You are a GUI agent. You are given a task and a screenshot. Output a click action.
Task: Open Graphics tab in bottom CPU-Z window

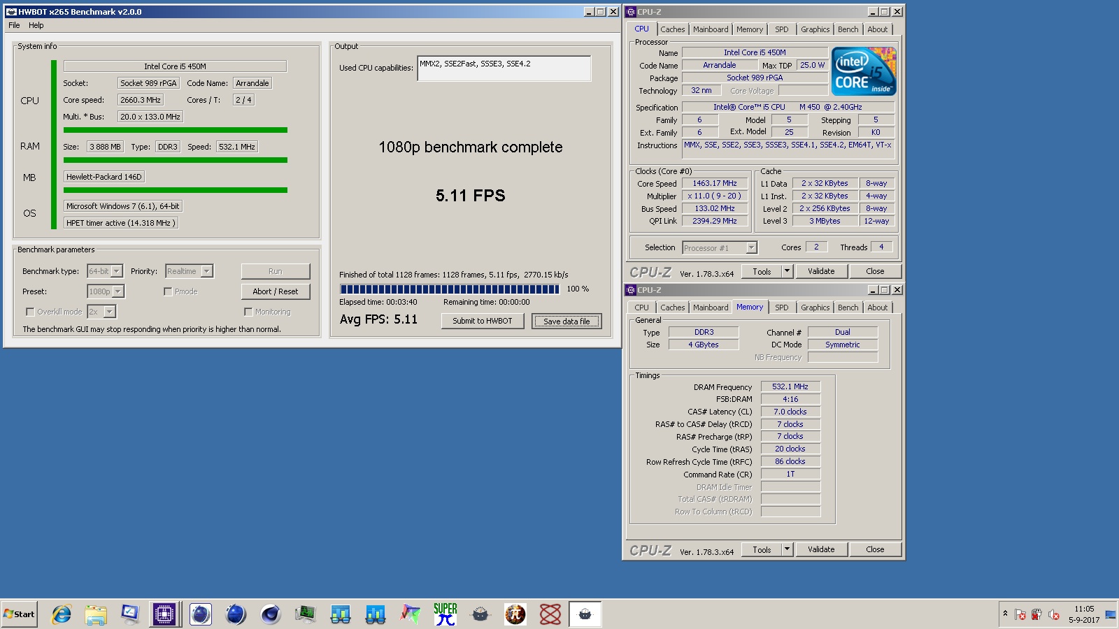point(815,308)
